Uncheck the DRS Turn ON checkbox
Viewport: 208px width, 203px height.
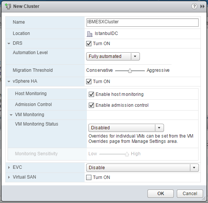coord(89,44)
